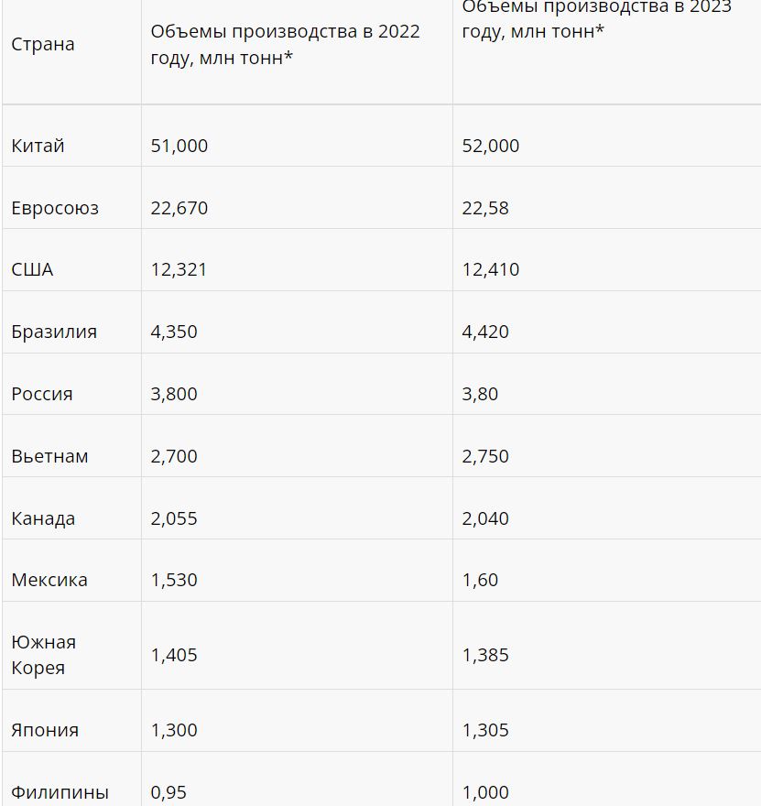Select the 0,95 value for Филипины
761x806 pixels.
[169, 792]
